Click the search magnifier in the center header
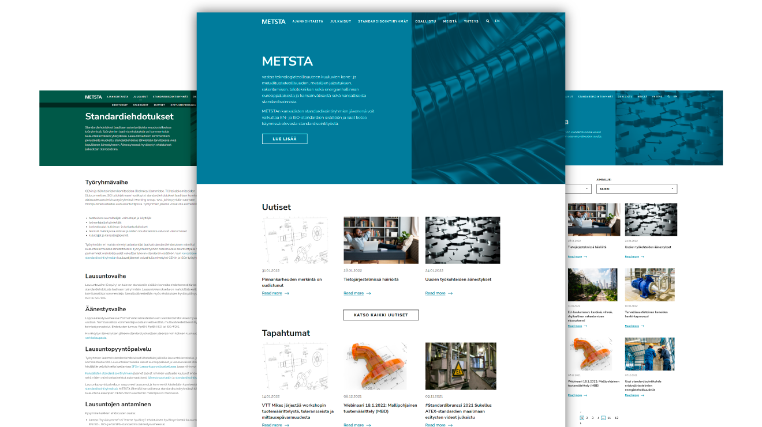Image resolution: width=762 pixels, height=427 pixels. [488, 21]
